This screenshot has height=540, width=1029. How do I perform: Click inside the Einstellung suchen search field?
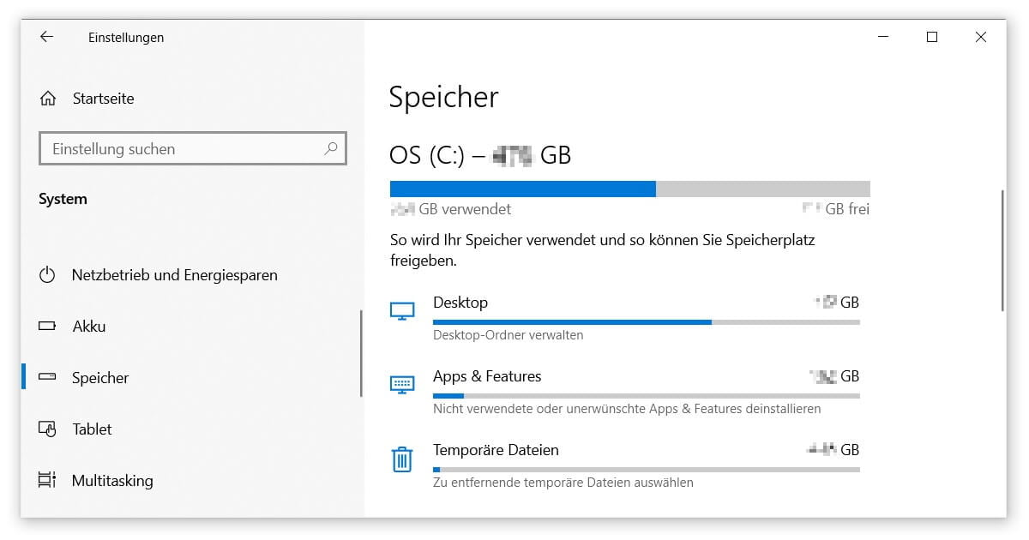point(171,148)
